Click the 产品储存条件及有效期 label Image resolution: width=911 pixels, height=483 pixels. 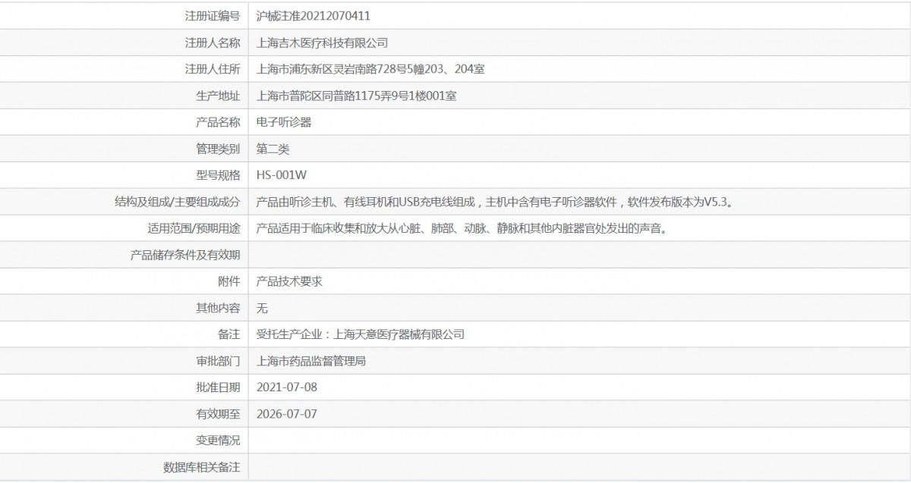(185, 255)
